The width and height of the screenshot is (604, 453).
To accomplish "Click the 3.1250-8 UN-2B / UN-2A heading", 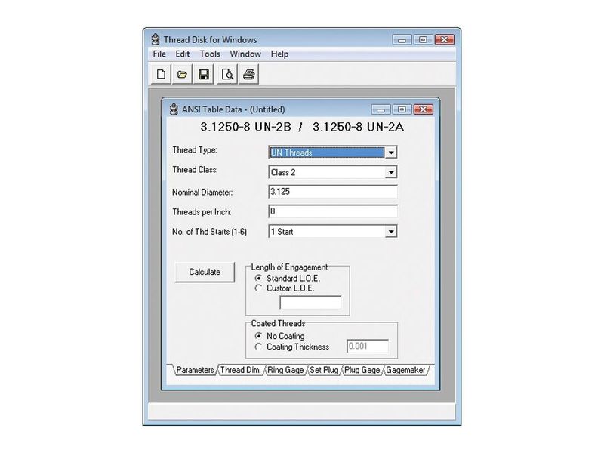I will [302, 127].
